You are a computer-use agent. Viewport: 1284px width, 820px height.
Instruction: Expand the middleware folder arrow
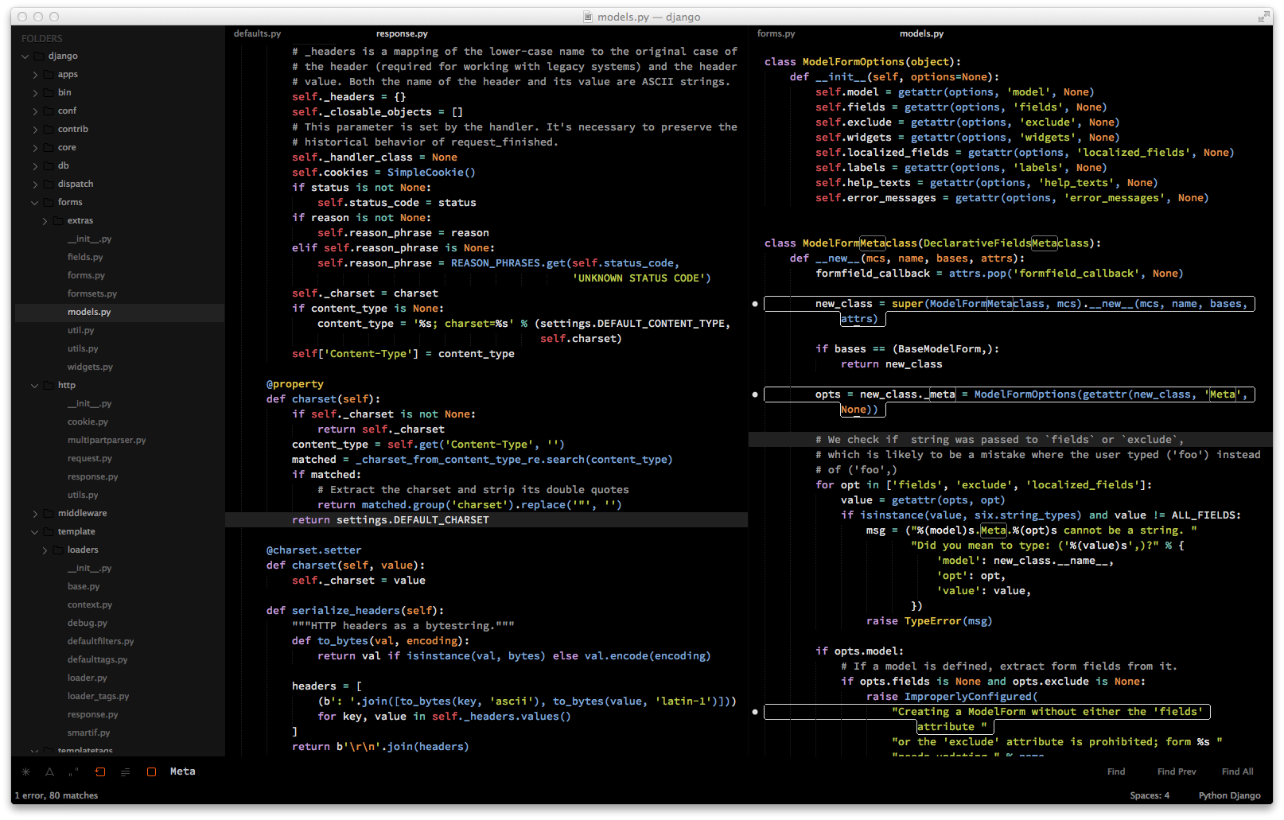point(35,514)
